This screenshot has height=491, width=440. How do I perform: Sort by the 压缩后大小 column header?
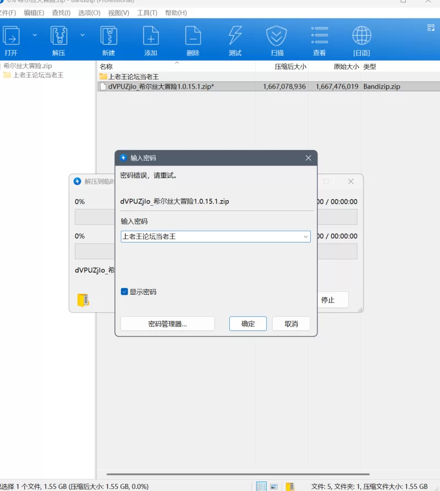(x=282, y=67)
